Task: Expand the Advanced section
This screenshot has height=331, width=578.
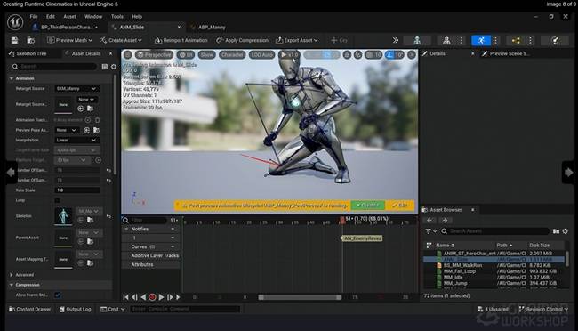Action: 12,275
